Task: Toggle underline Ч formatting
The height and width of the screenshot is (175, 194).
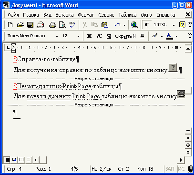Action: click(109, 36)
